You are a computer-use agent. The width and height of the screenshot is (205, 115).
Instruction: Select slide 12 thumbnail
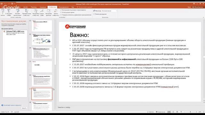click(42, 26)
